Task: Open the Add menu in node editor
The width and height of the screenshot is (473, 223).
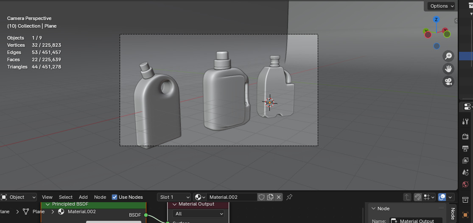Action: tap(83, 198)
